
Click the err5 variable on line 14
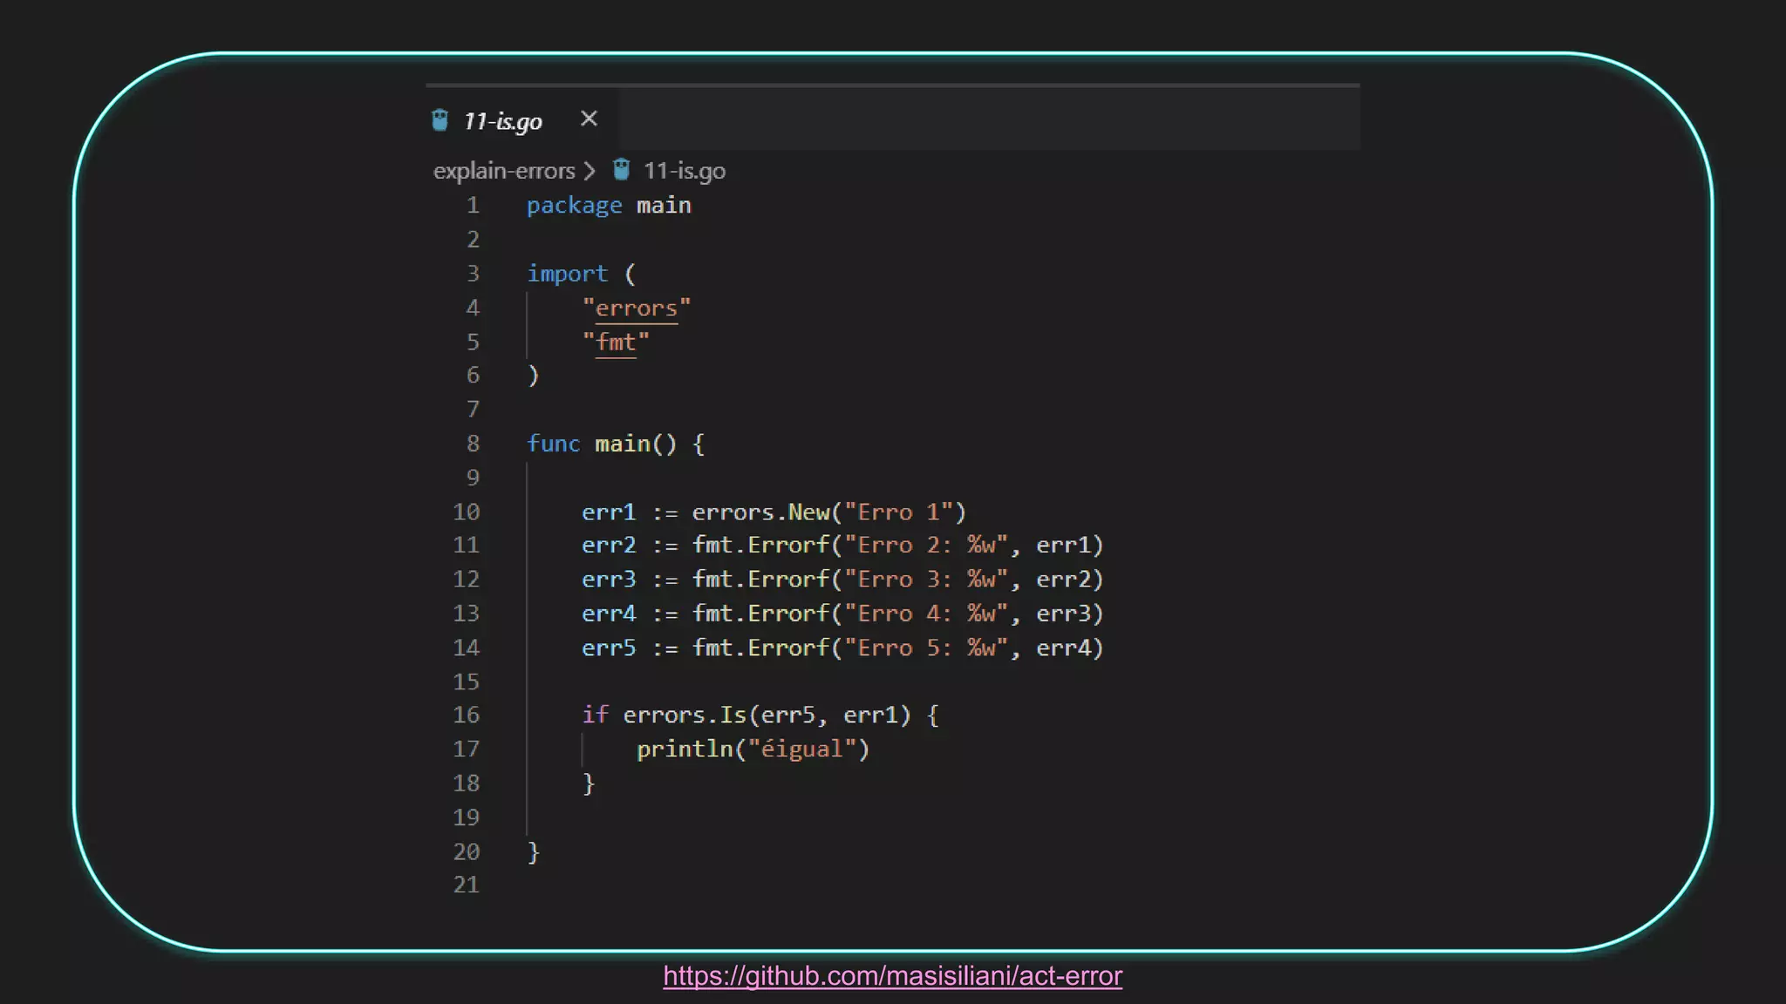[609, 648]
